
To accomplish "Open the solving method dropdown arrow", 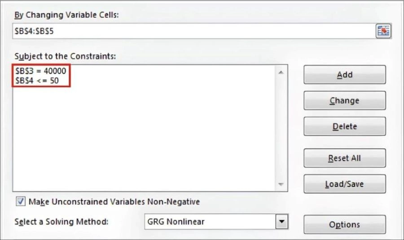I will click(x=281, y=221).
